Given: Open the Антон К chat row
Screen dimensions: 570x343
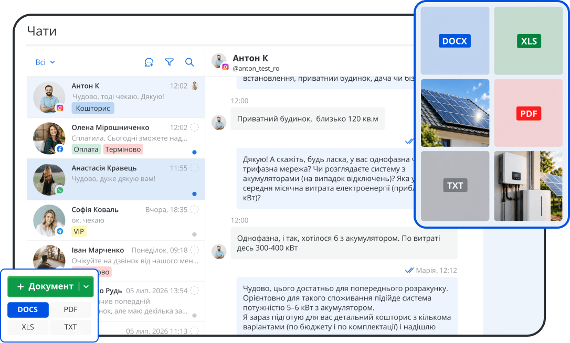Looking at the screenshot, I should pyautogui.click(x=115, y=98).
